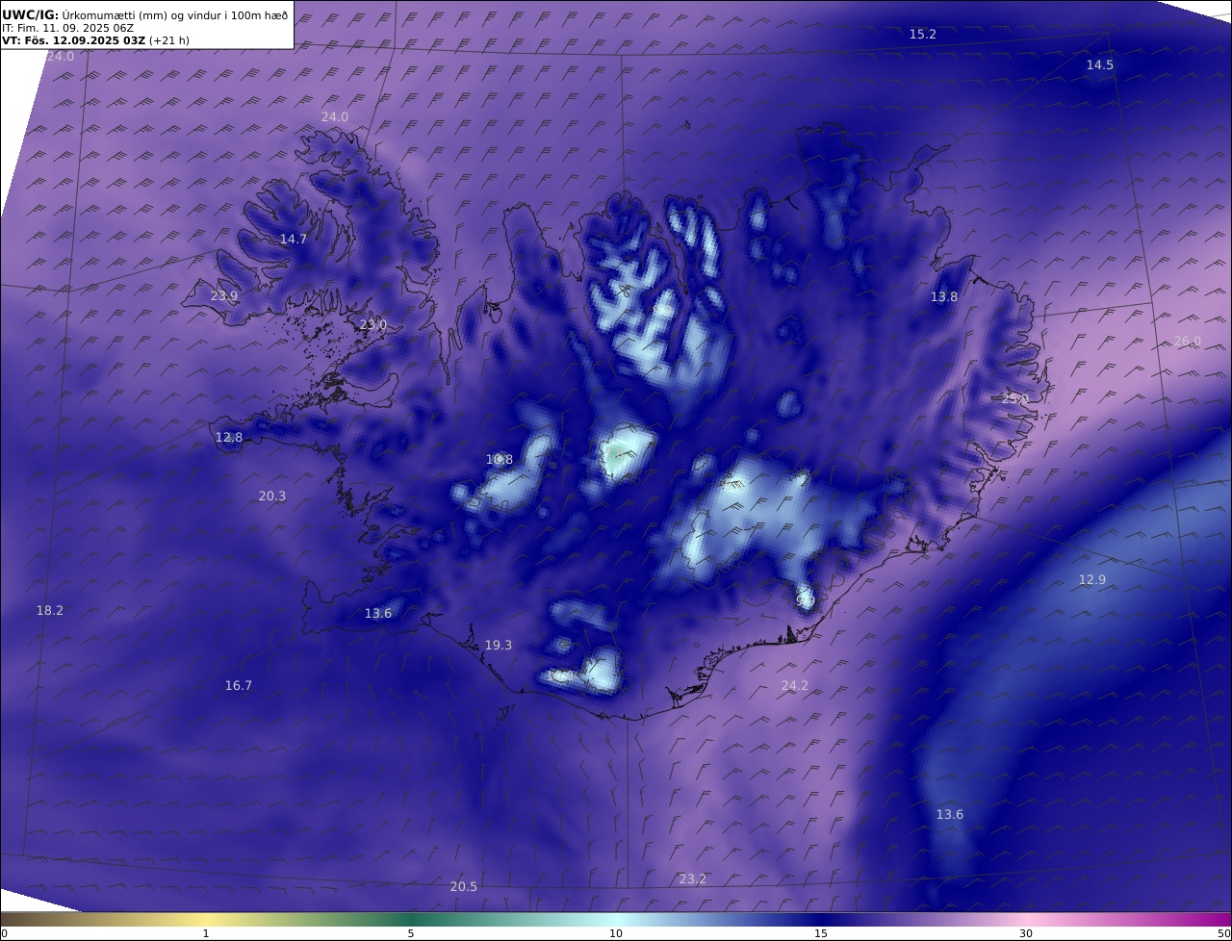Click the 12.9 value label

tap(1092, 579)
